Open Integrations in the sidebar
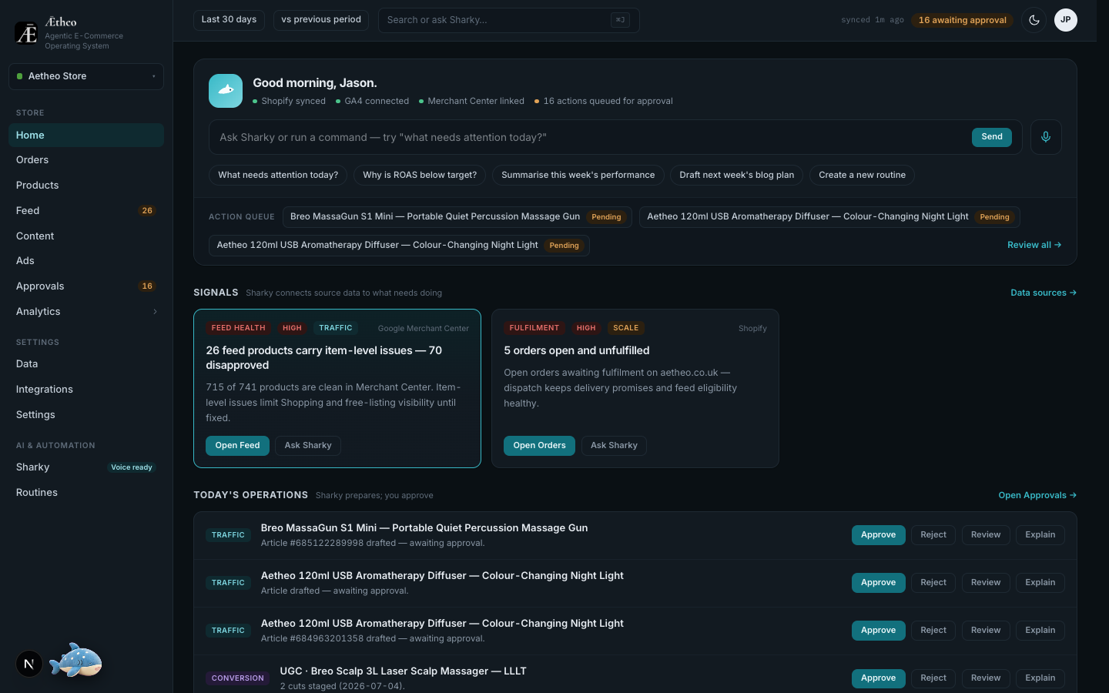 click(86, 390)
